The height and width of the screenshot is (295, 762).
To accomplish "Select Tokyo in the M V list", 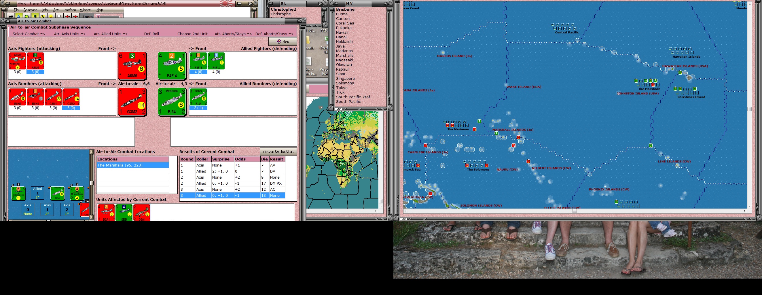I will point(342,88).
